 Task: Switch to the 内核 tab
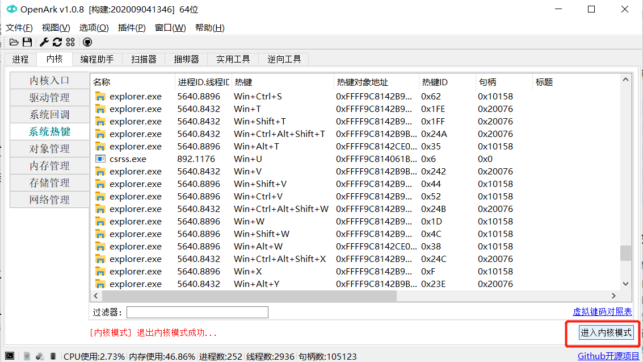point(54,59)
